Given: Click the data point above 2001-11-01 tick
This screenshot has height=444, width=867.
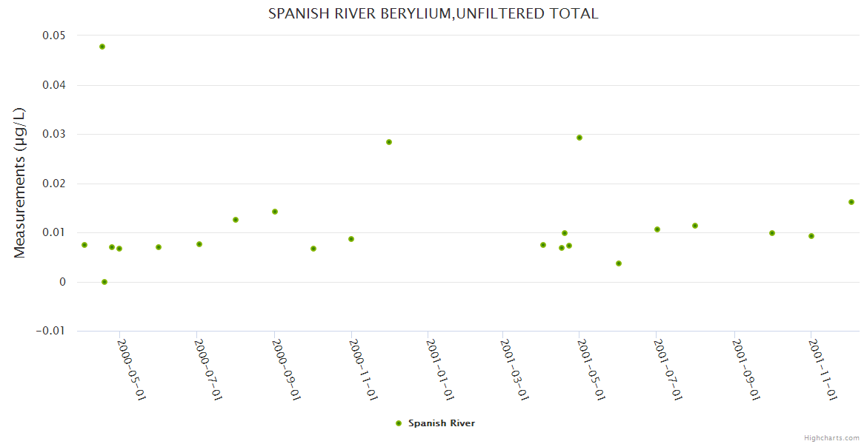Looking at the screenshot, I should coord(811,236).
